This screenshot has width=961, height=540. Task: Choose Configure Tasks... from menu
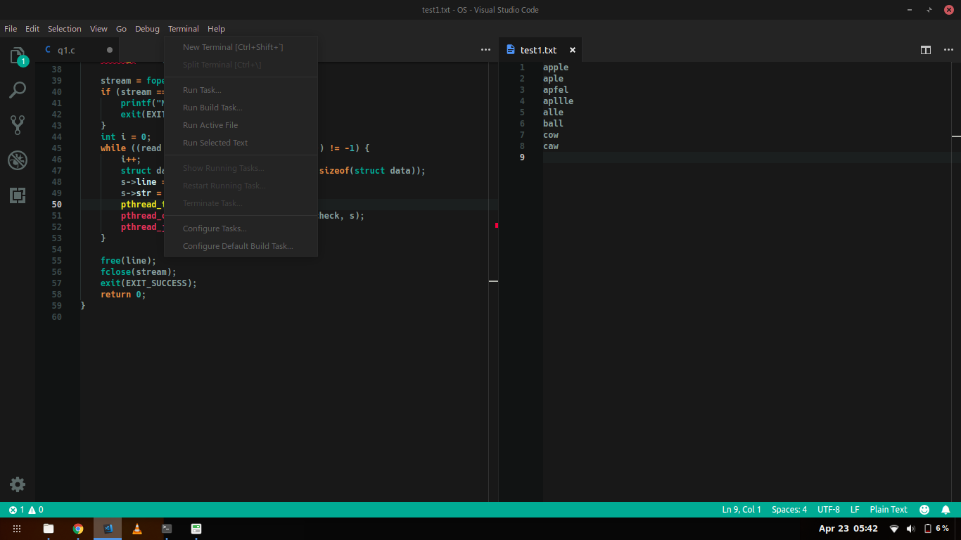point(241,229)
